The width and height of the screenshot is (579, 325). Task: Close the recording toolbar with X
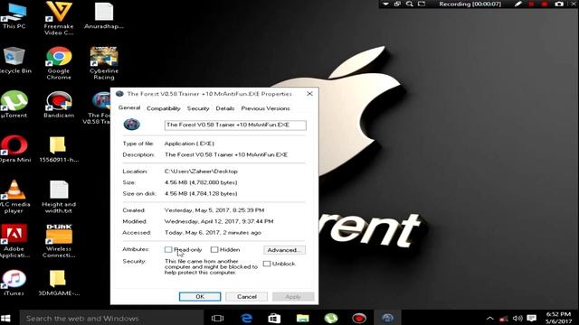tap(574, 4)
